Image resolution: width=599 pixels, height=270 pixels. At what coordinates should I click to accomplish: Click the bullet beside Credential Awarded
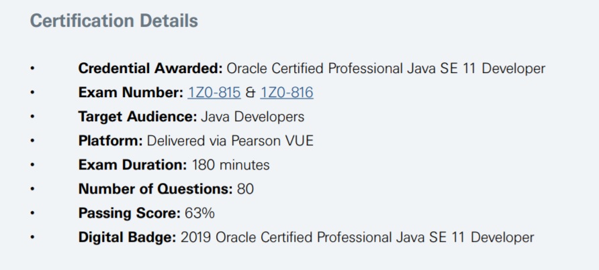coord(32,68)
